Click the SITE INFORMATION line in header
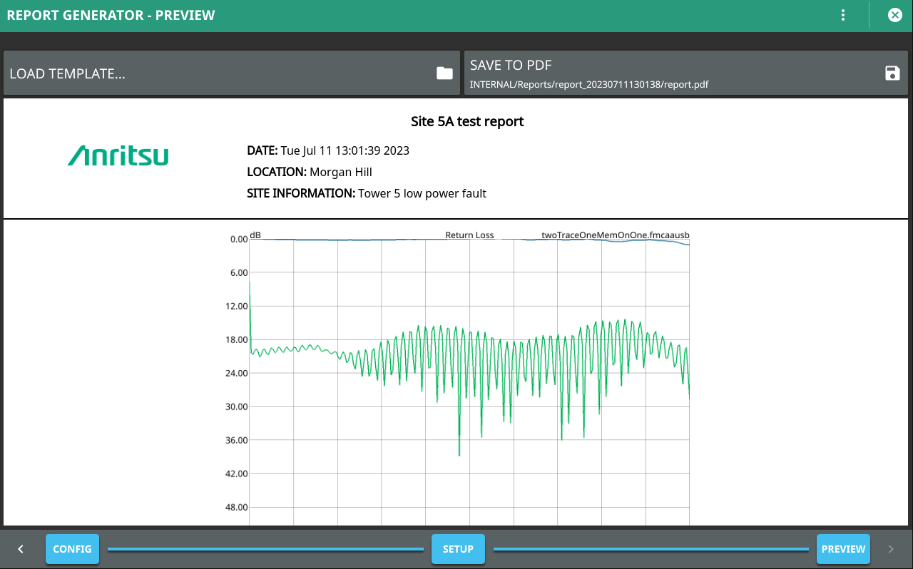 367,193
